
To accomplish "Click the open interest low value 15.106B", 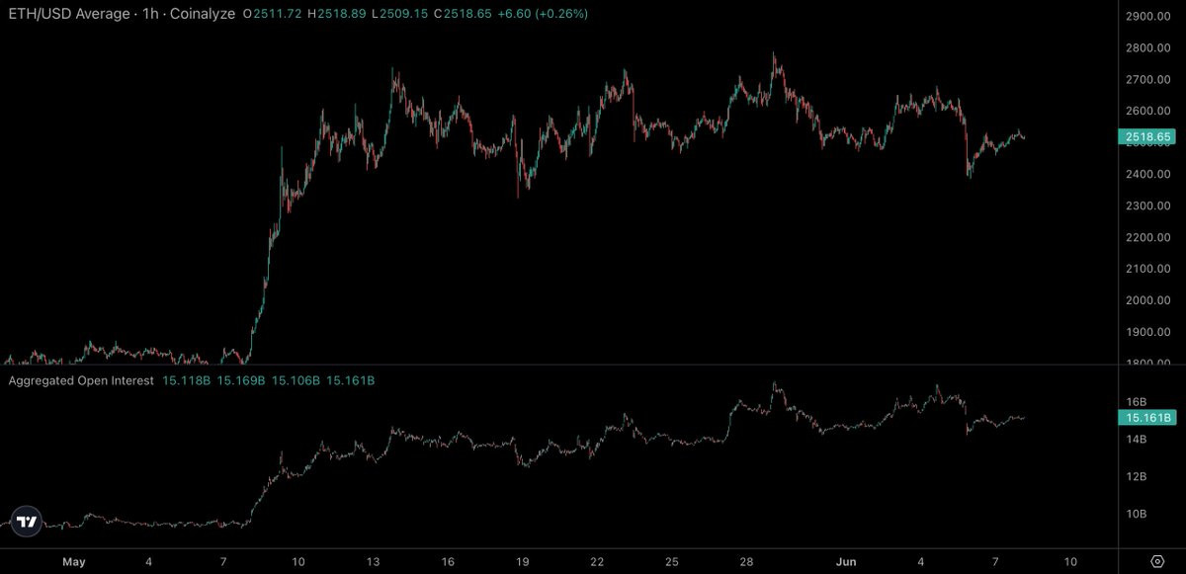I will (x=296, y=380).
